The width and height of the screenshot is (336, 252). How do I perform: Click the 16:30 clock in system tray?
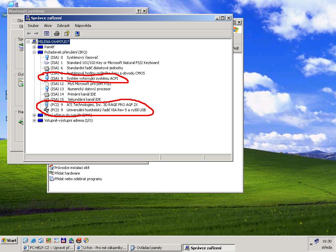tap(327, 241)
